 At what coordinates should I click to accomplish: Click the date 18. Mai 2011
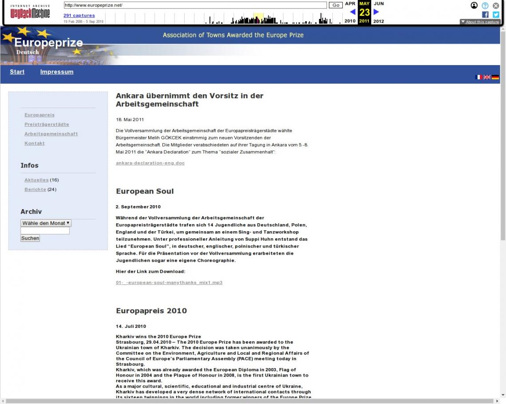coord(130,120)
